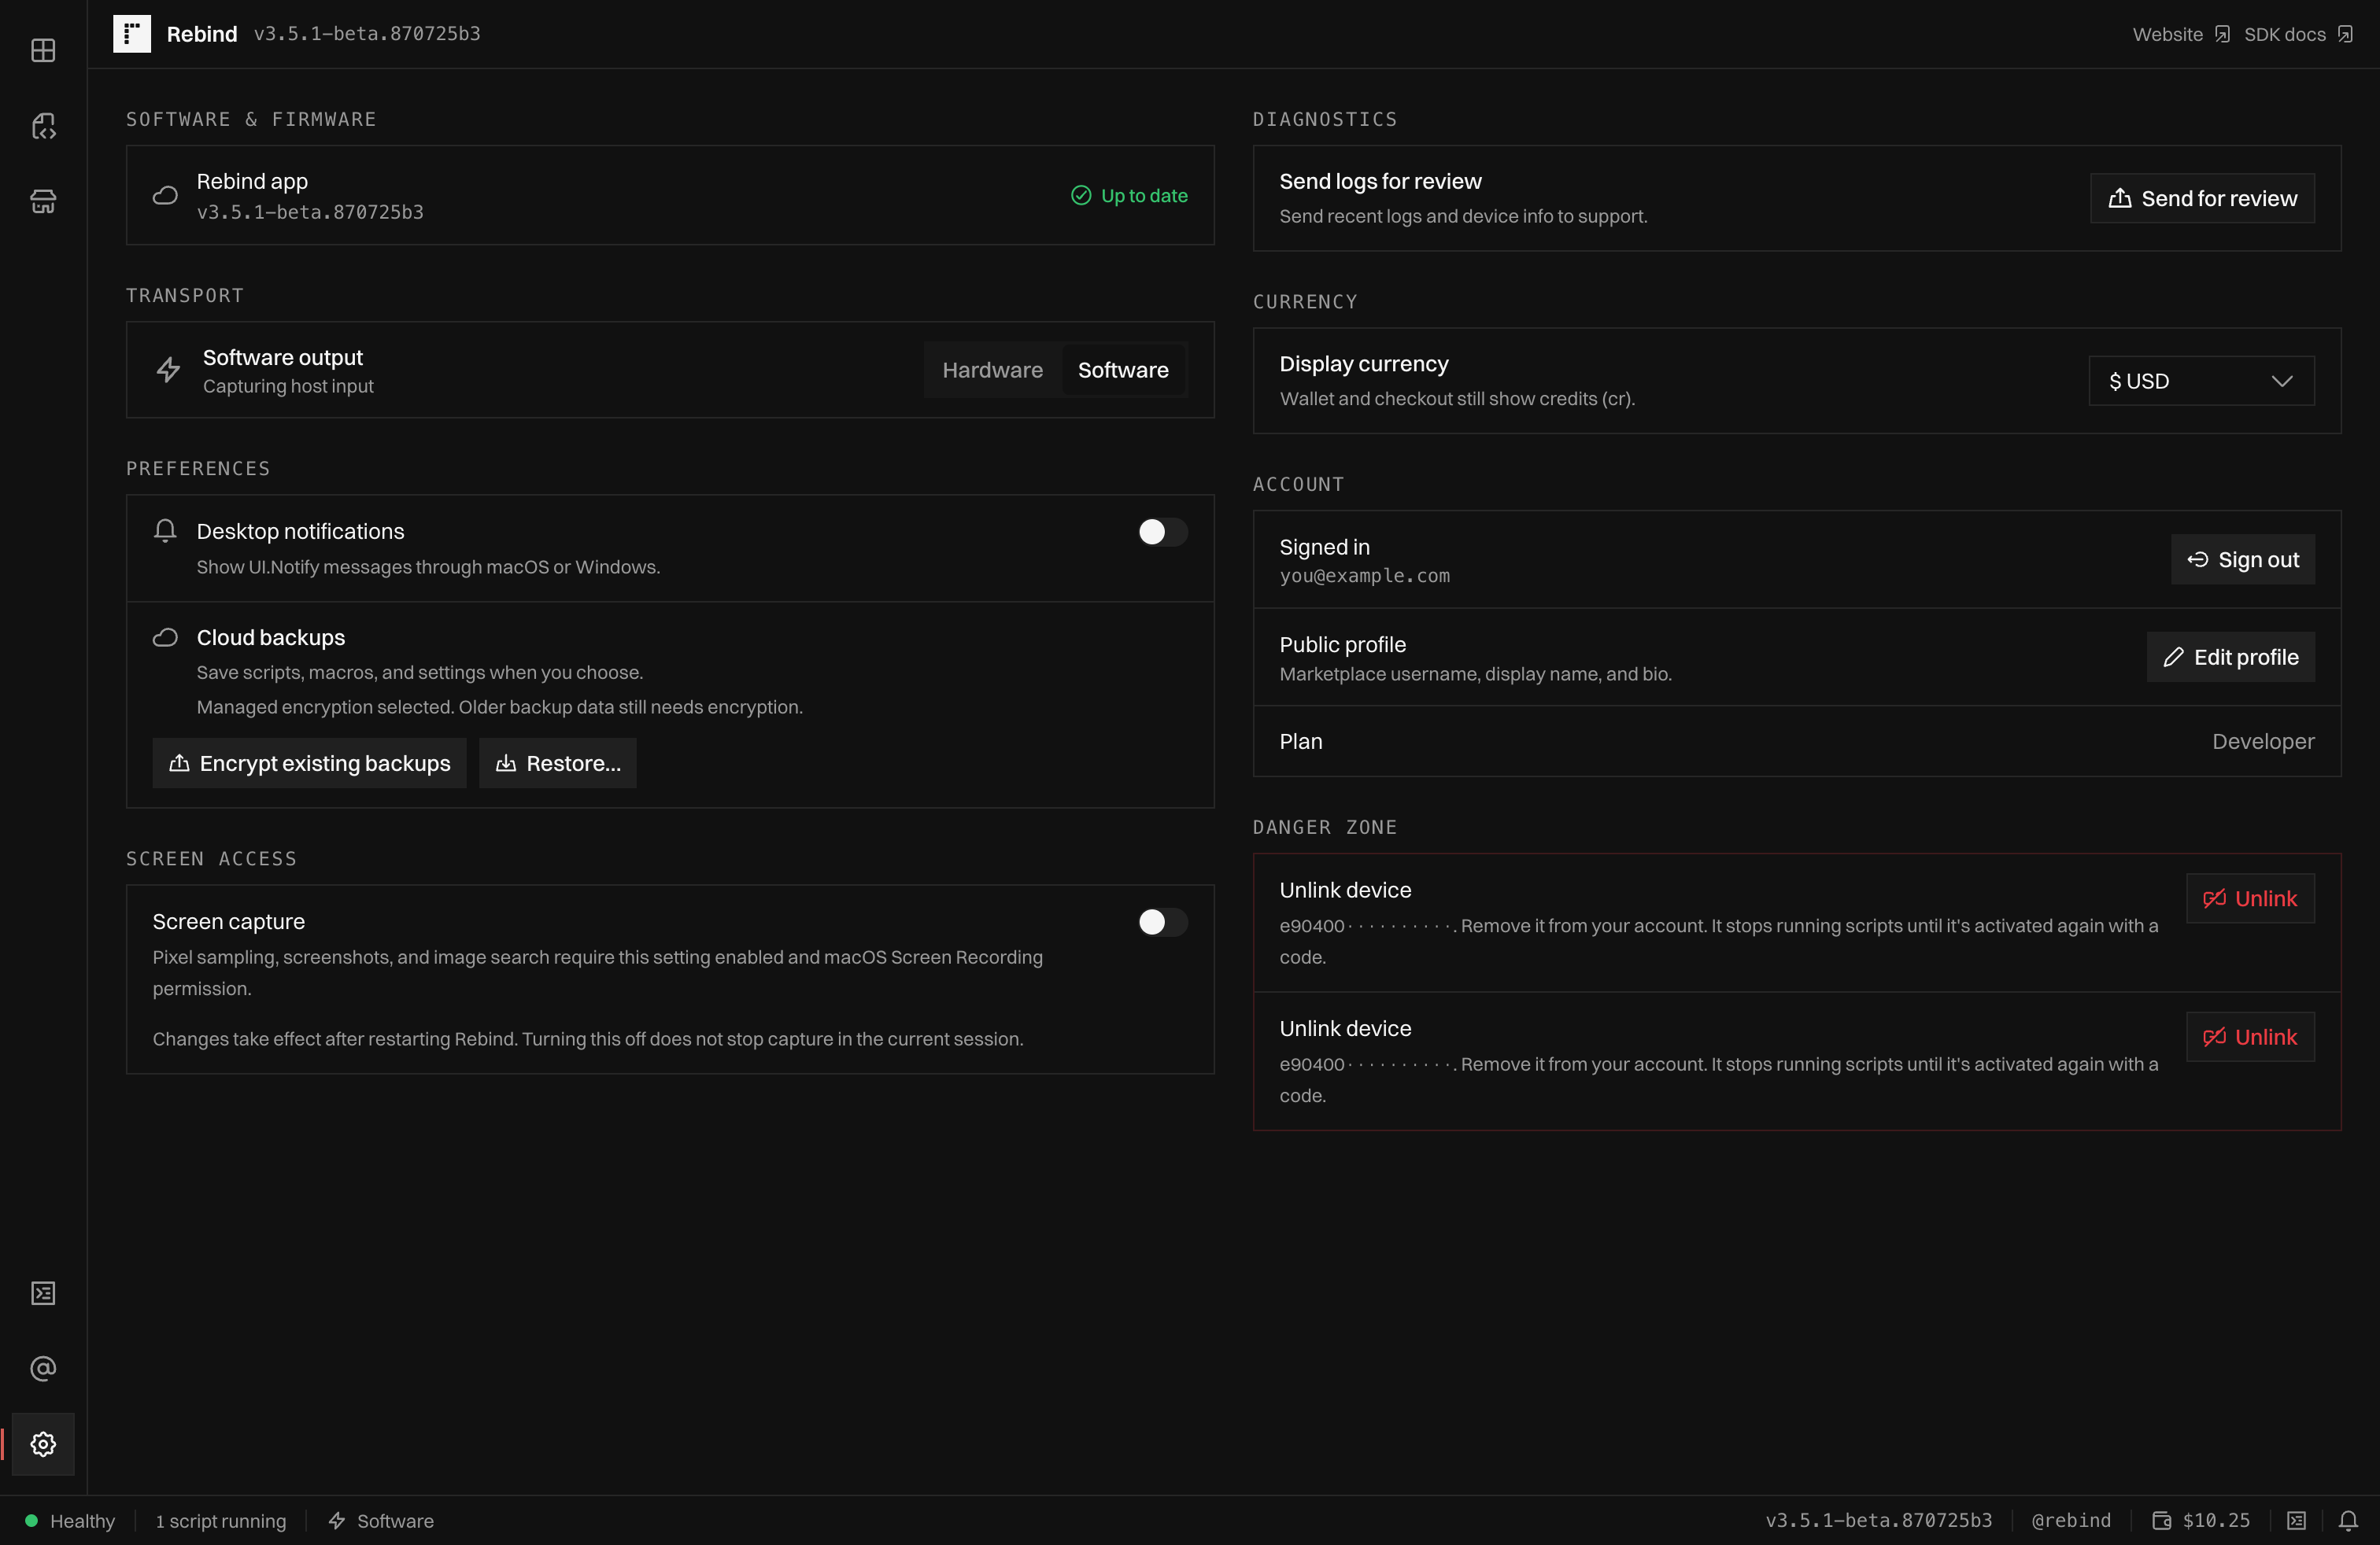
Task: Click the wallet balance $10.25
Action: (2201, 1520)
